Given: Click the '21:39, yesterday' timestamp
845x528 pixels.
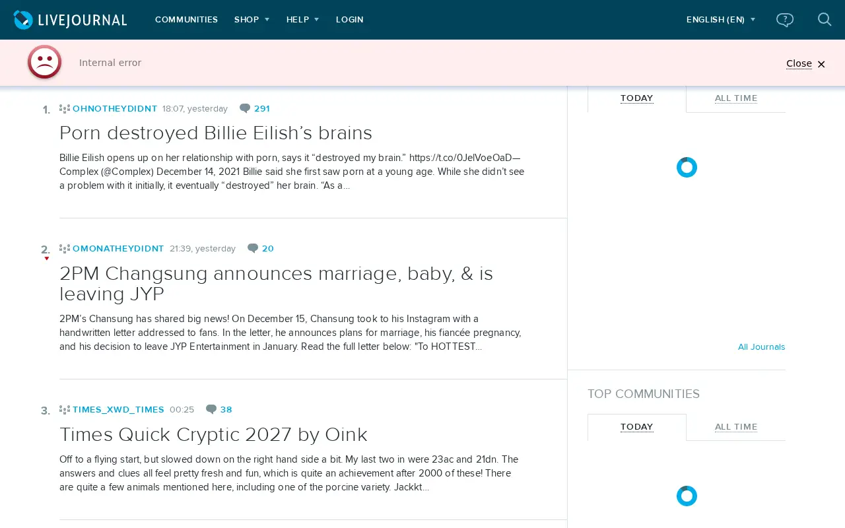Looking at the screenshot, I should 203,249.
